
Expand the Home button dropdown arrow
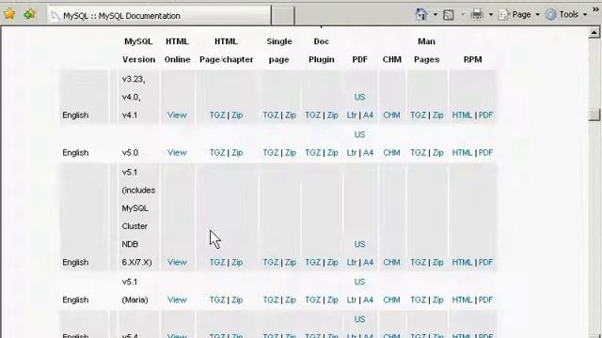tap(435, 15)
